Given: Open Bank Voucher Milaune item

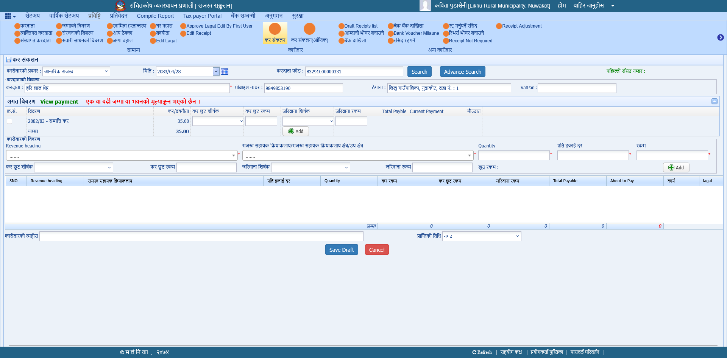Looking at the screenshot, I should (413, 33).
